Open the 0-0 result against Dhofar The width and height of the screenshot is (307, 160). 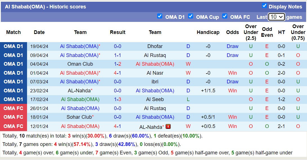[x=117, y=46]
